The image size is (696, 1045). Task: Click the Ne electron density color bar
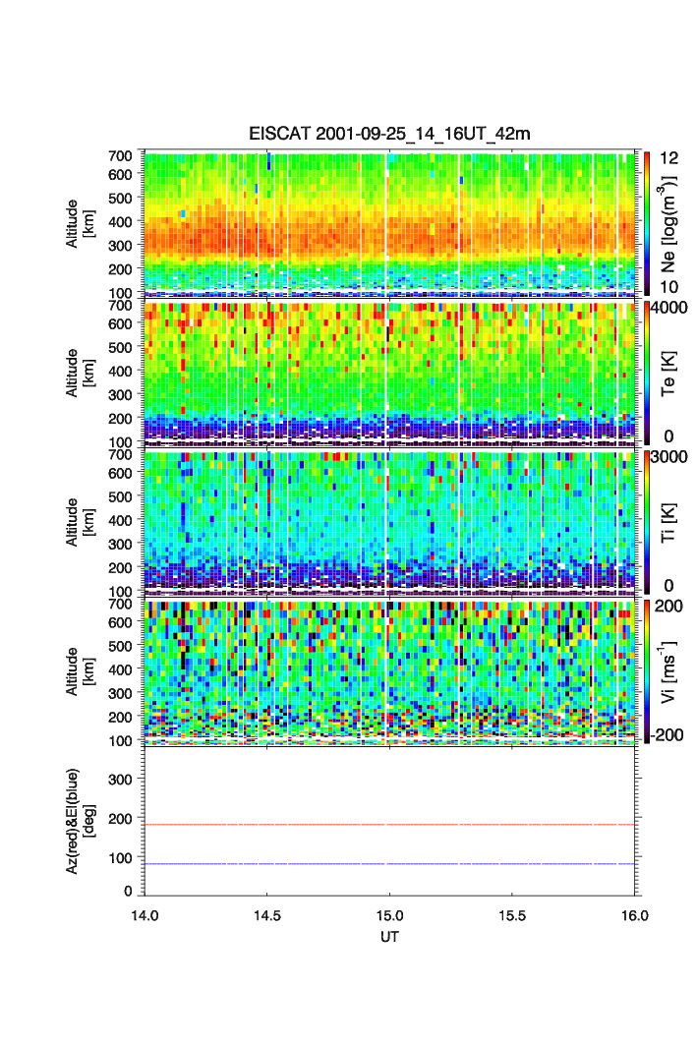click(646, 222)
